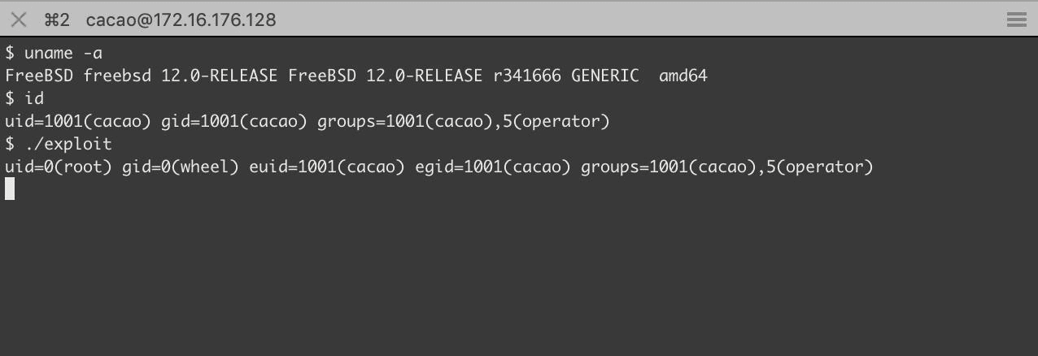This screenshot has height=356, width=1038.
Task: Click the terminal block cursor
Action: pos(10,189)
